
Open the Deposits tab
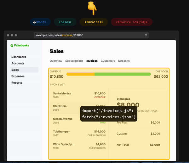coord(124,61)
